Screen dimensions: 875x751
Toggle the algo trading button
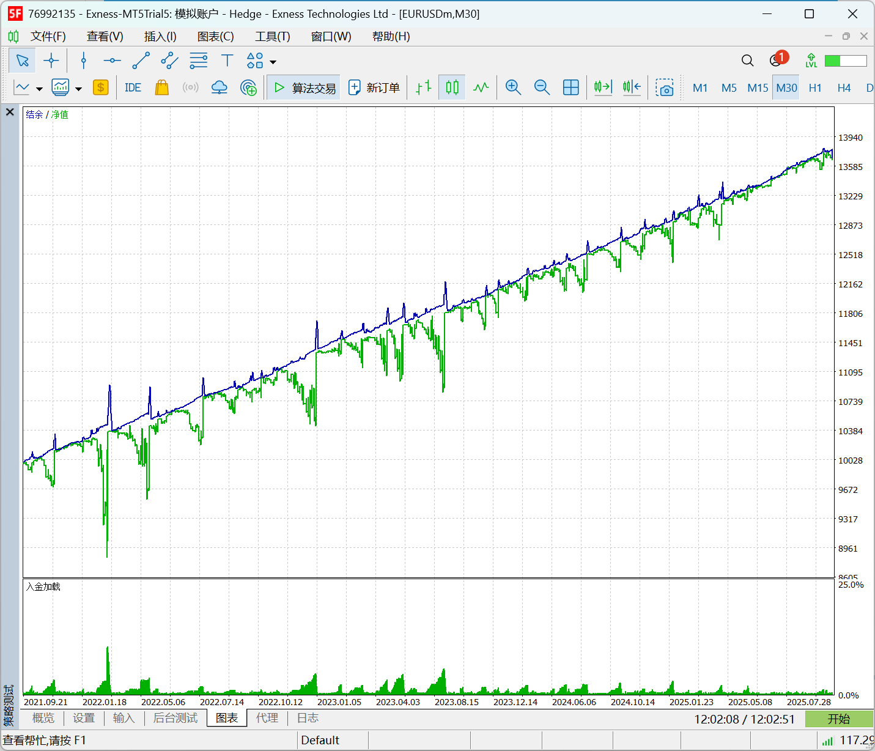coord(304,87)
